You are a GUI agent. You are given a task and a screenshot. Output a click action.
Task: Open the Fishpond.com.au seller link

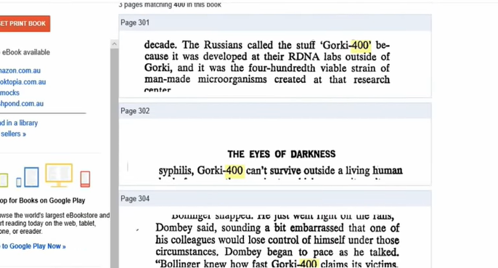22,103
